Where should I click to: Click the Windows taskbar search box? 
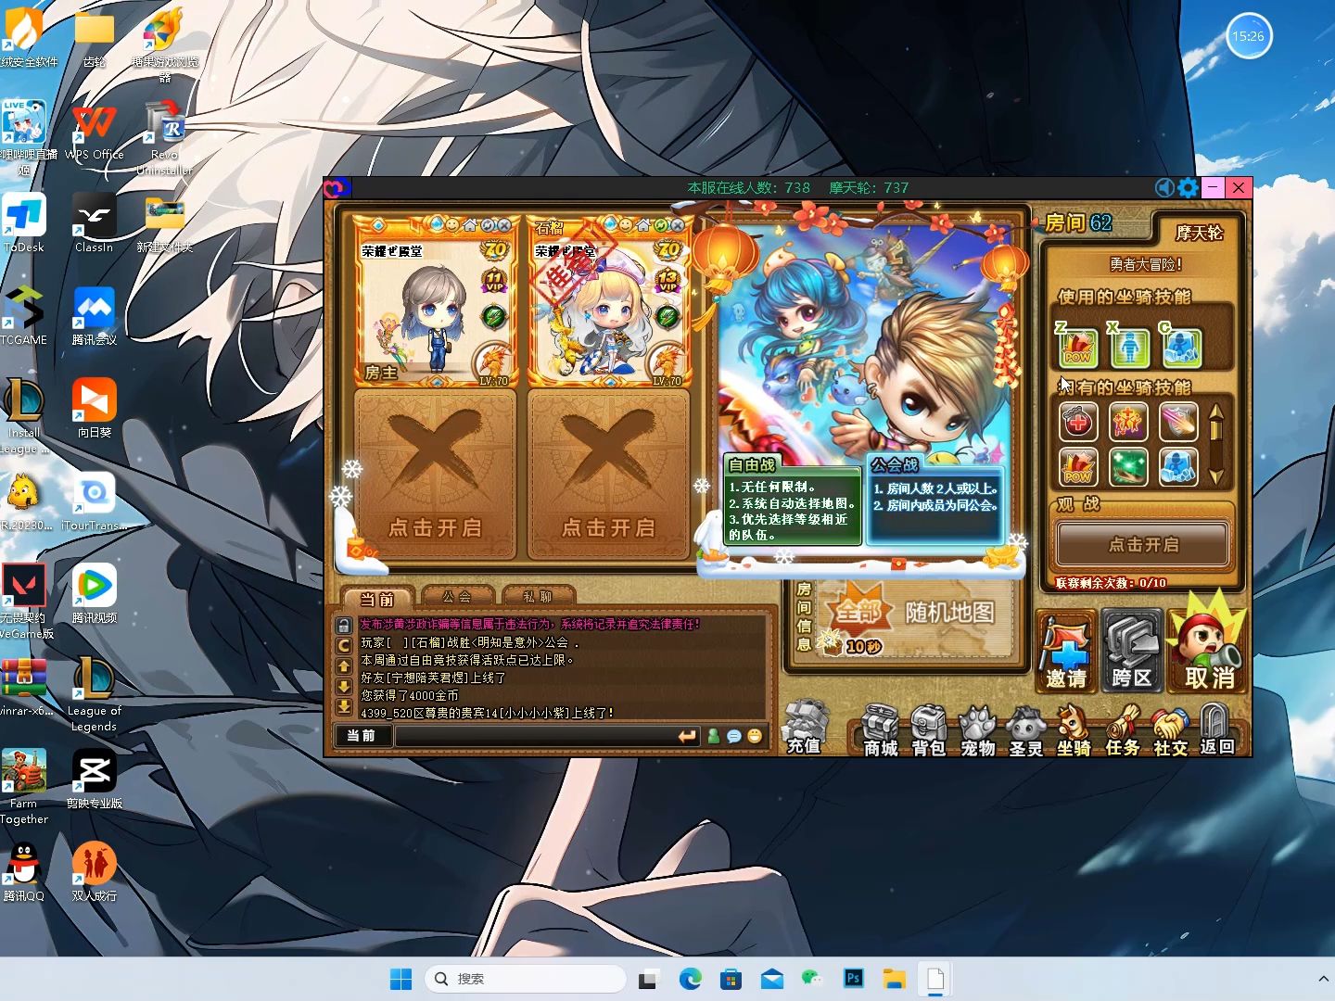(x=525, y=979)
